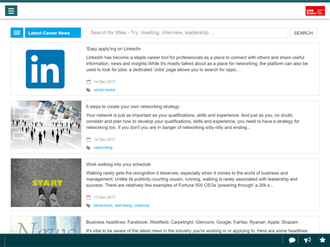This screenshot has height=247, width=330.
Task: Click the 13 Dec 2017 date text
Action: click(x=105, y=197)
